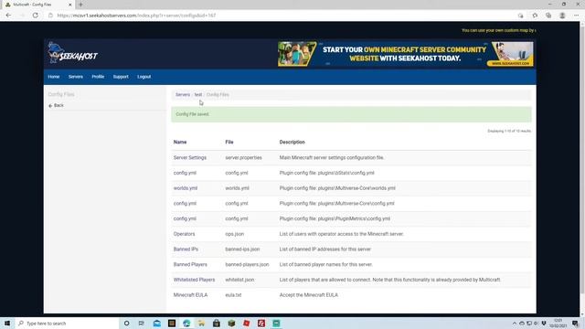Open Banned IPs config link

point(186,249)
